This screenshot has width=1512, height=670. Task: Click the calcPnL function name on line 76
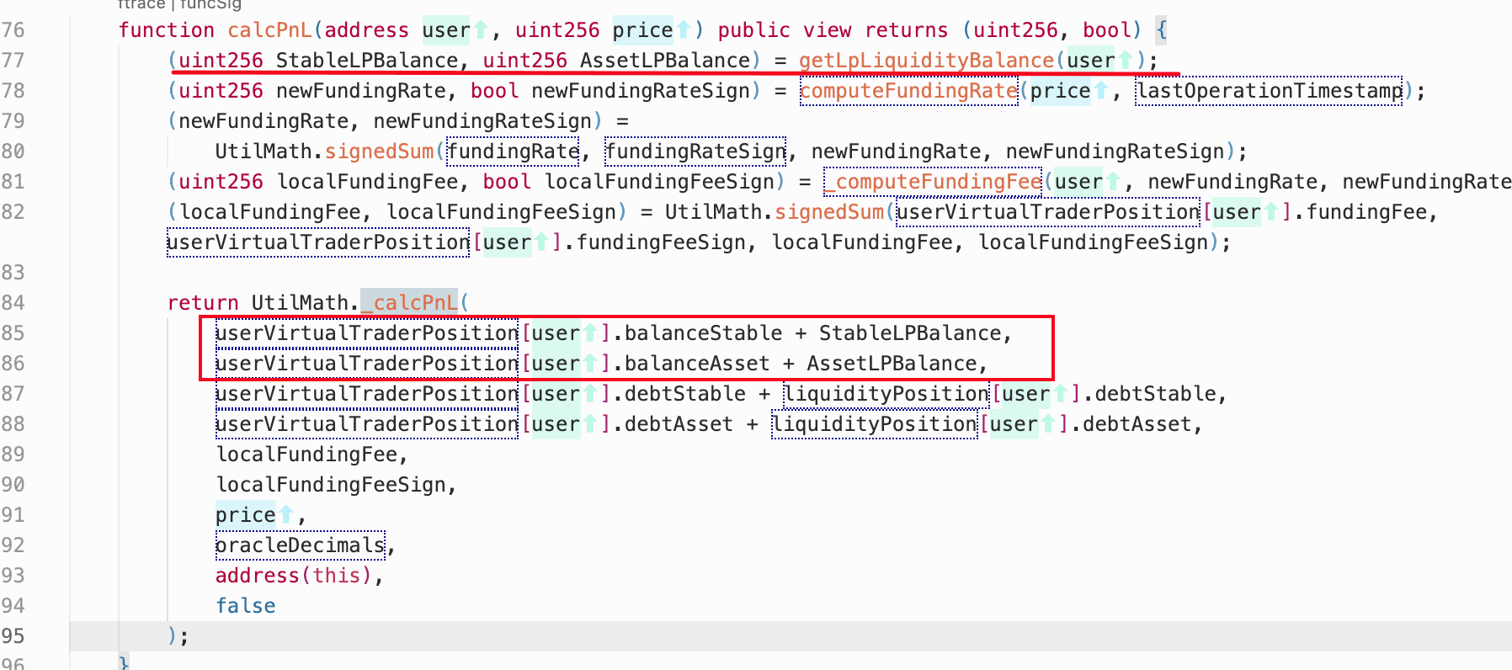[269, 30]
